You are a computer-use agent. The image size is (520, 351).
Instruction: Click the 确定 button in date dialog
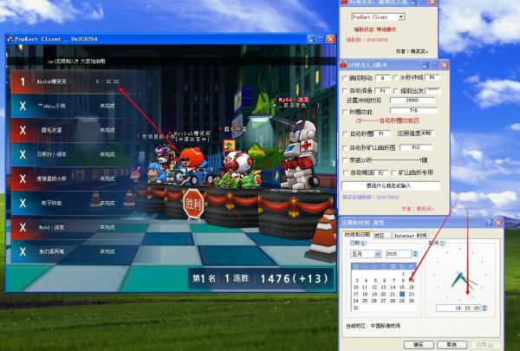(x=419, y=345)
